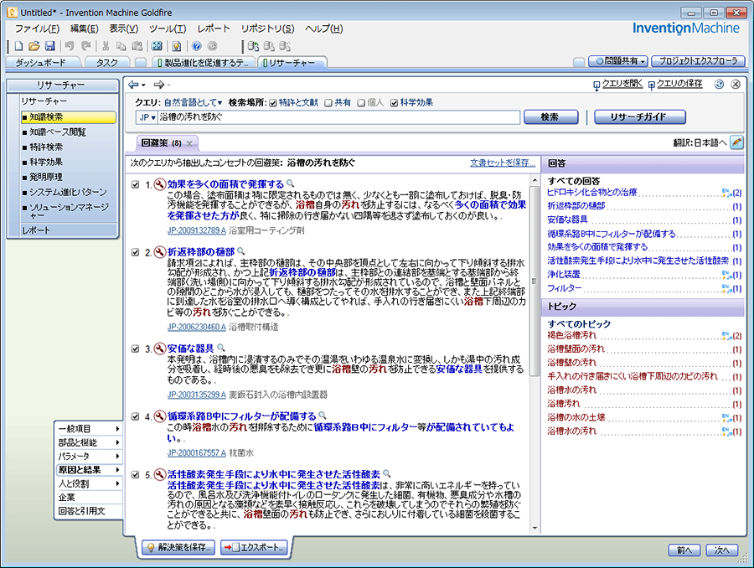Click the Open folder toolbar icon
Viewport: 754px width, 568px height.
[x=34, y=46]
